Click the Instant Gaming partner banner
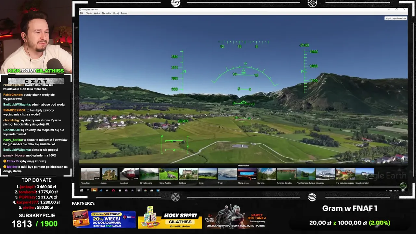Image resolution: width=416 pixels, height=234 pixels. tap(236, 216)
